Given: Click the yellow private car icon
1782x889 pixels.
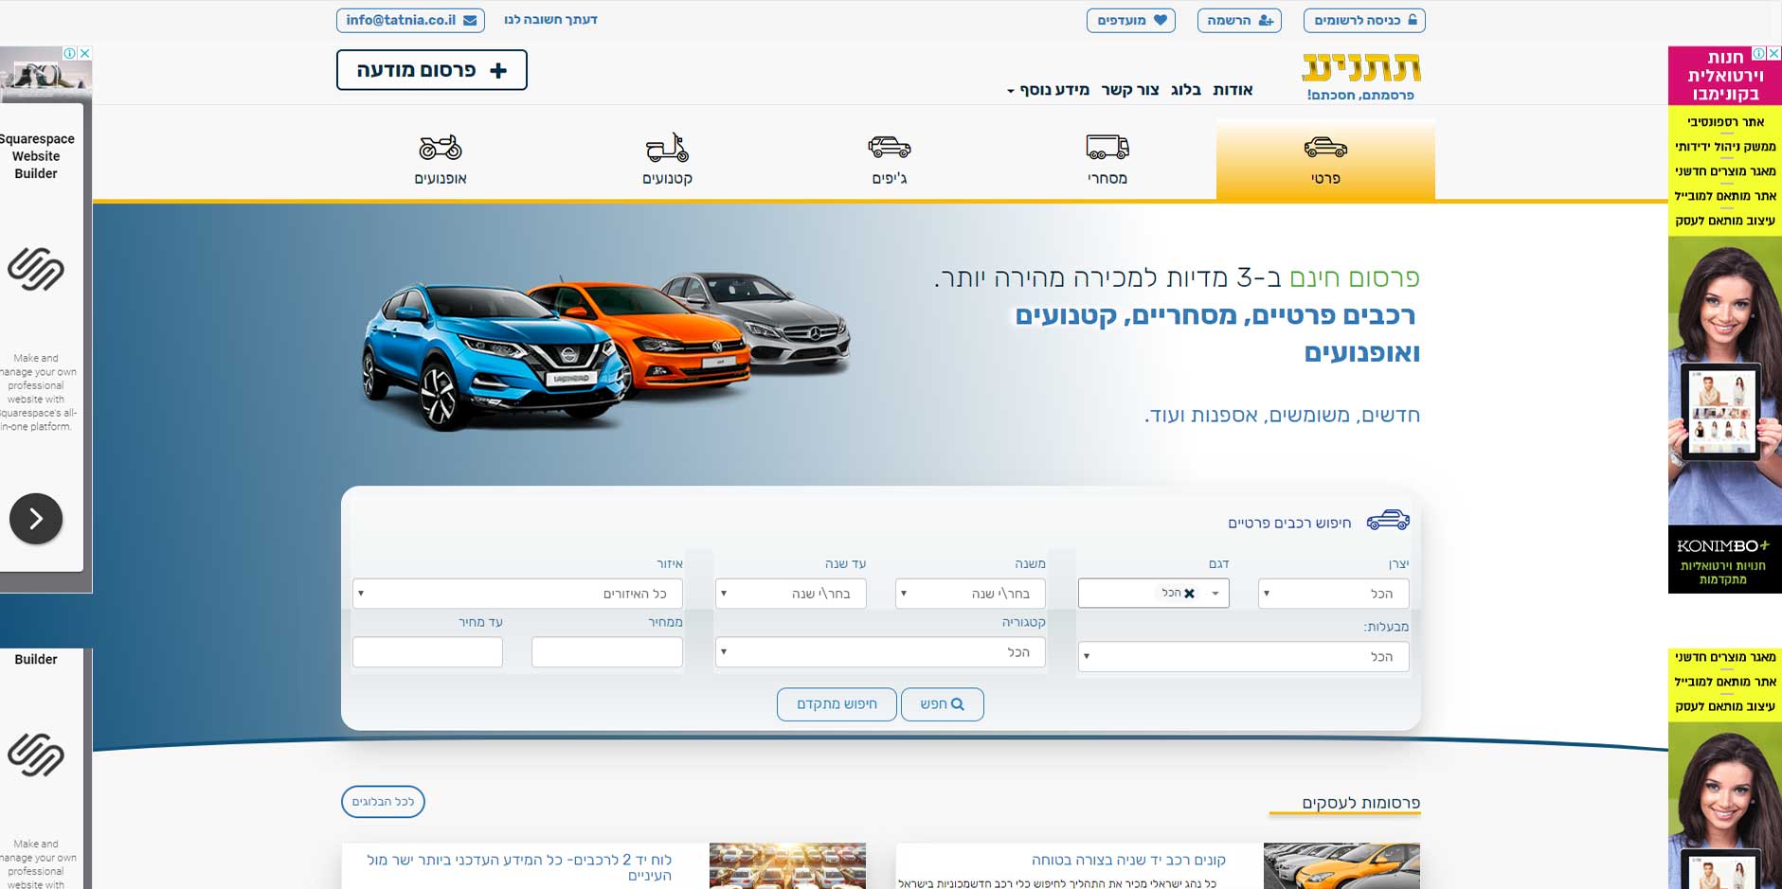Looking at the screenshot, I should click(1325, 147).
